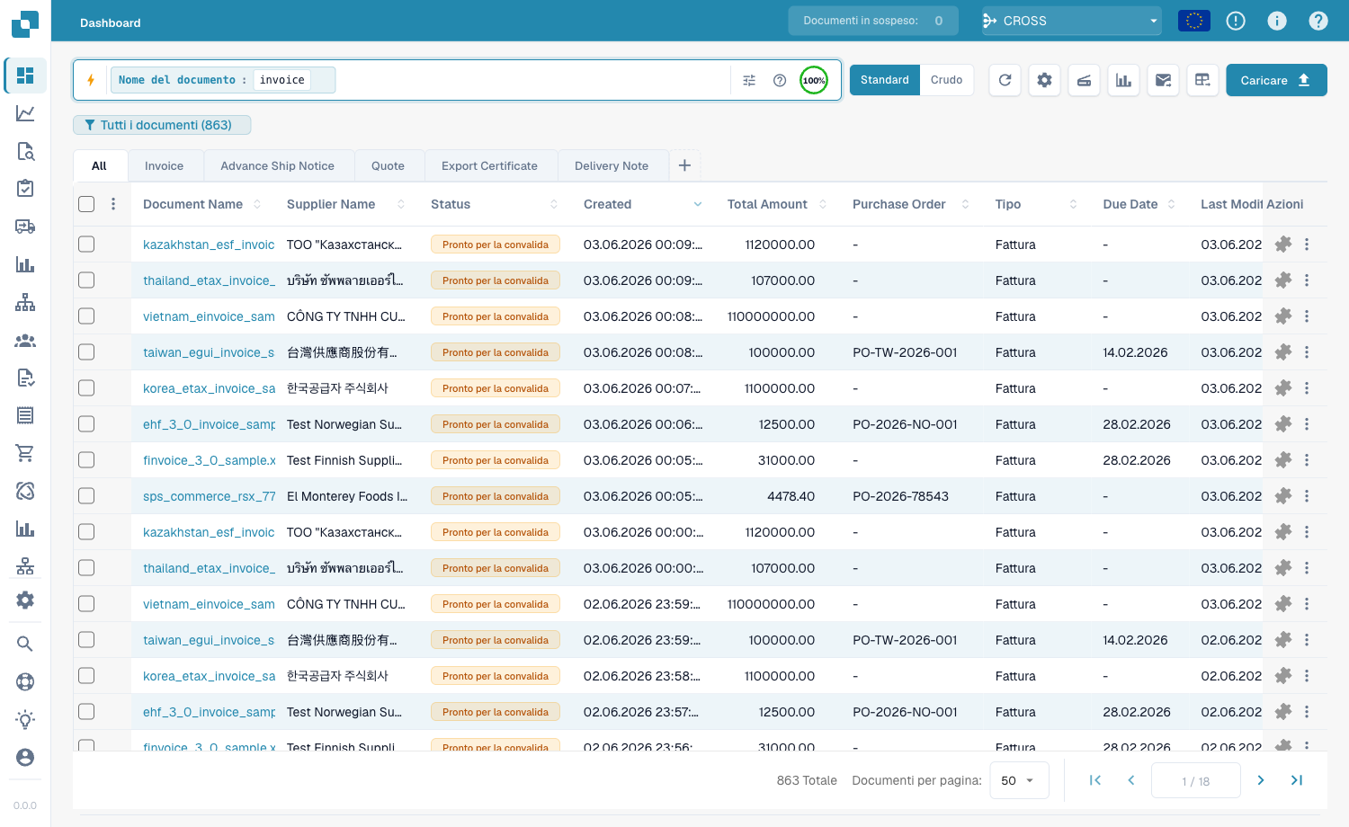Open the lightbulb icon in sidebar

[25, 719]
